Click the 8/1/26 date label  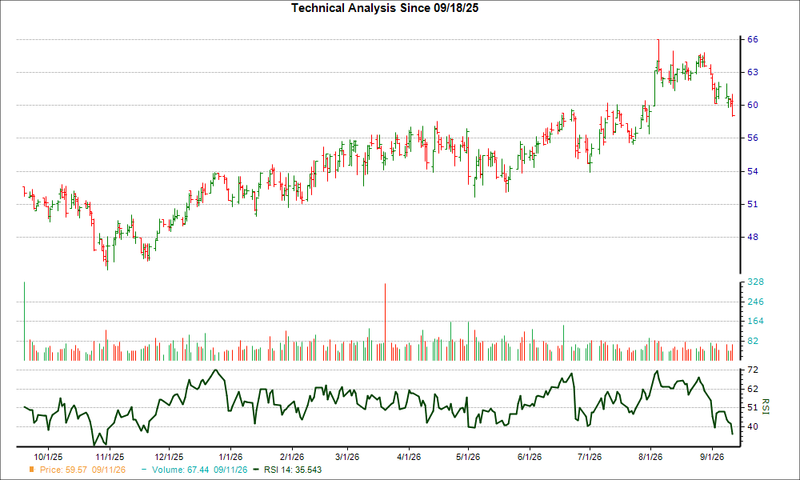650,457
